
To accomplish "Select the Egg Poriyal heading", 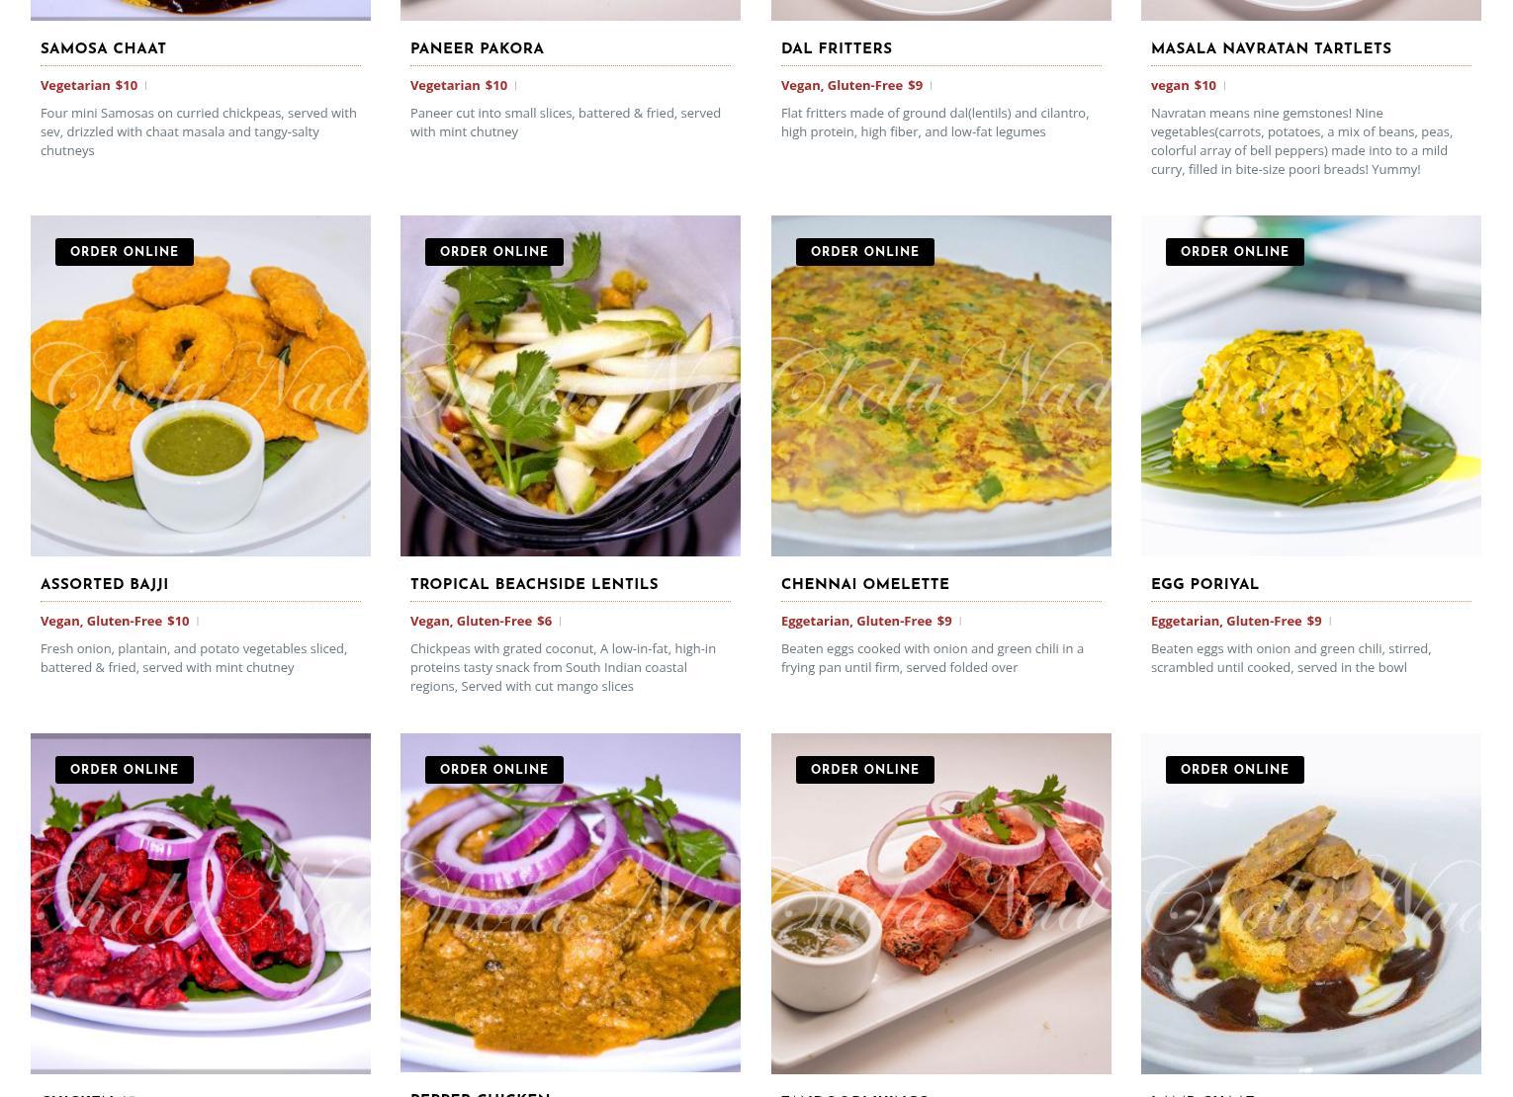I will [x=1204, y=585].
